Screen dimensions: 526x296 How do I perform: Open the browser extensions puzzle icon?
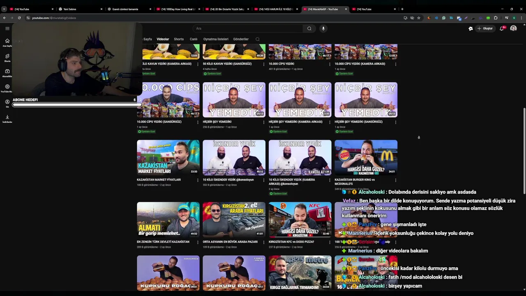click(x=496, y=18)
